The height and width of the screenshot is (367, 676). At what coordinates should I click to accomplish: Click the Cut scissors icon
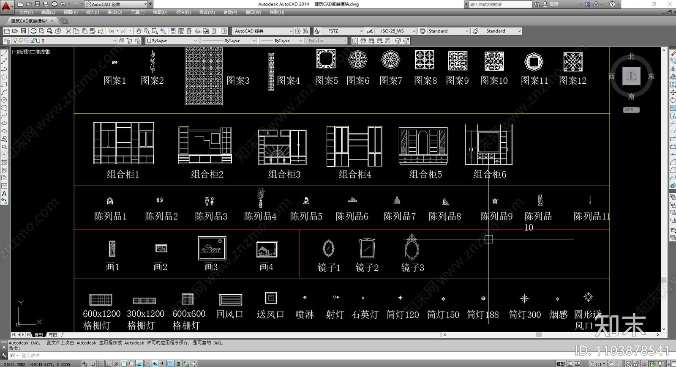[68, 31]
